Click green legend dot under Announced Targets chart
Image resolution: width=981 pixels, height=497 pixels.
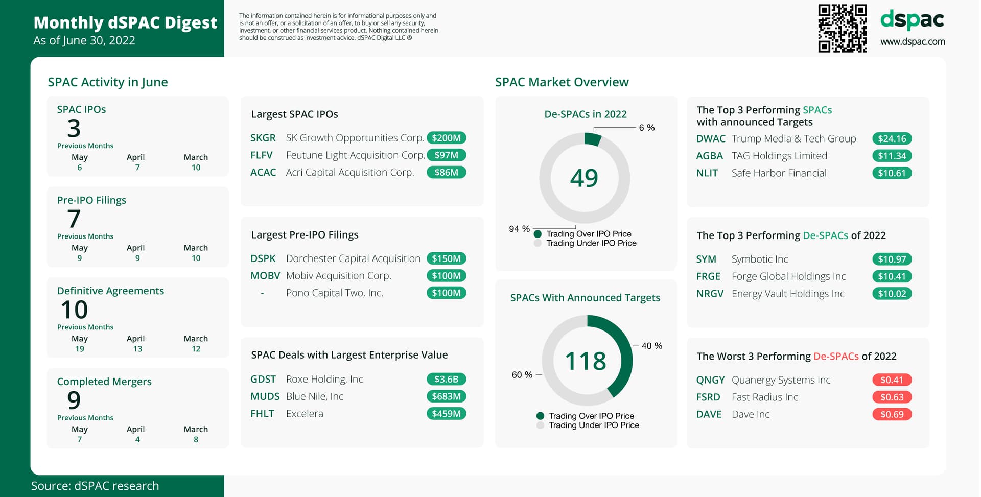540,416
